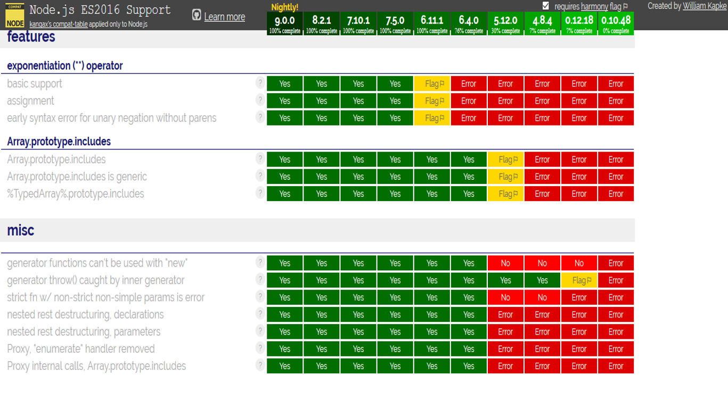This screenshot has height=407, width=728.
Task: Click question mark for Proxy enumerate handler removed
Action: pyautogui.click(x=260, y=347)
